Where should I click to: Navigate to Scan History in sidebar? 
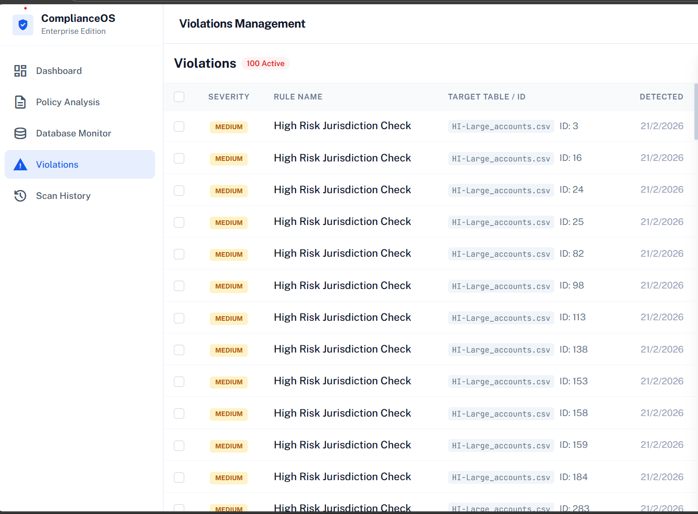point(63,196)
